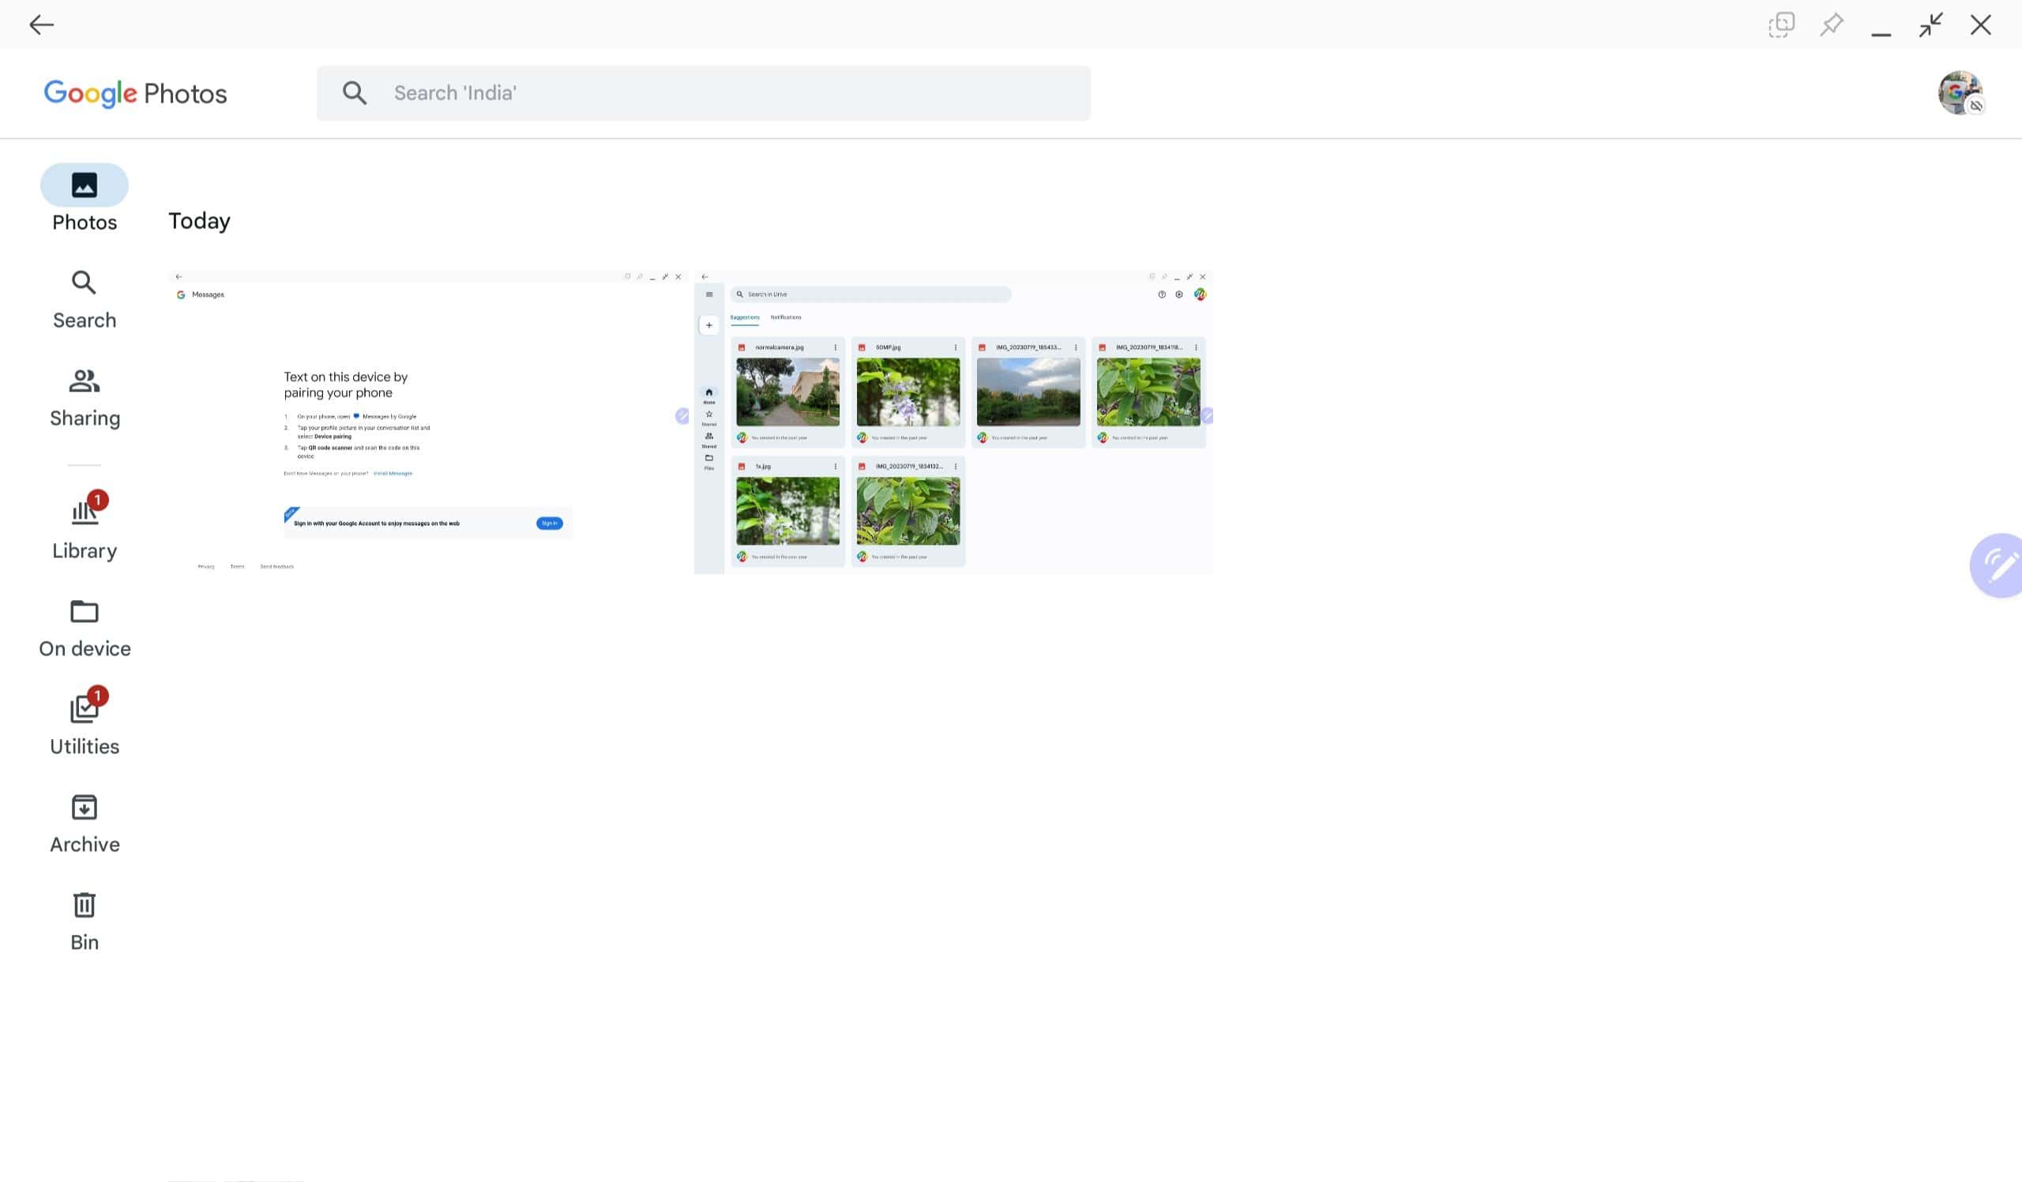Open the Library panel
2022x1182 pixels.
pos(83,527)
